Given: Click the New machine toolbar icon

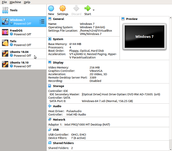Looking at the screenshot, I should pyautogui.click(x=51, y=9).
